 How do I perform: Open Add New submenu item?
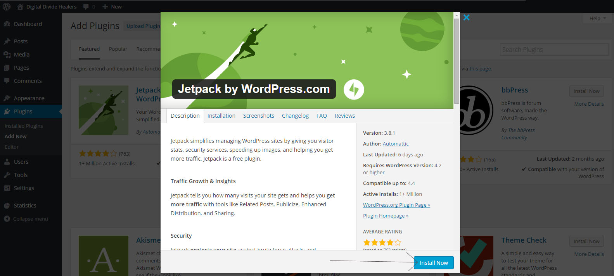point(16,136)
